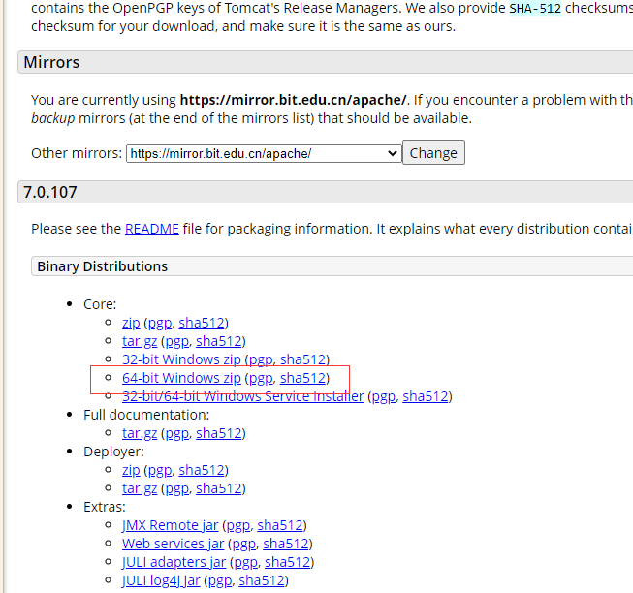Viewport: 633px width, 593px height.
Task: Download the 32-bit Windows zip
Action: coord(181,359)
